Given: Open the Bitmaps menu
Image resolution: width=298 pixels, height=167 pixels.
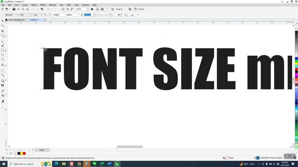Looking at the screenshot, I should click(53, 5).
